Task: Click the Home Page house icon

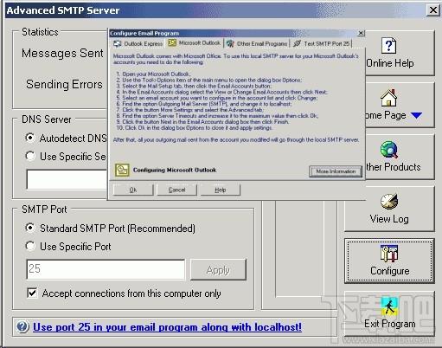Action: click(x=388, y=98)
